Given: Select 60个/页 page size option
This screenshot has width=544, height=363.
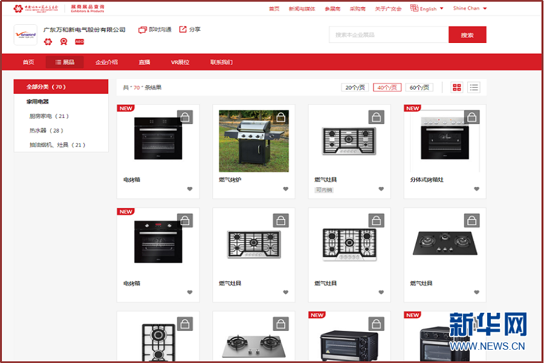Looking at the screenshot, I should 419,88.
